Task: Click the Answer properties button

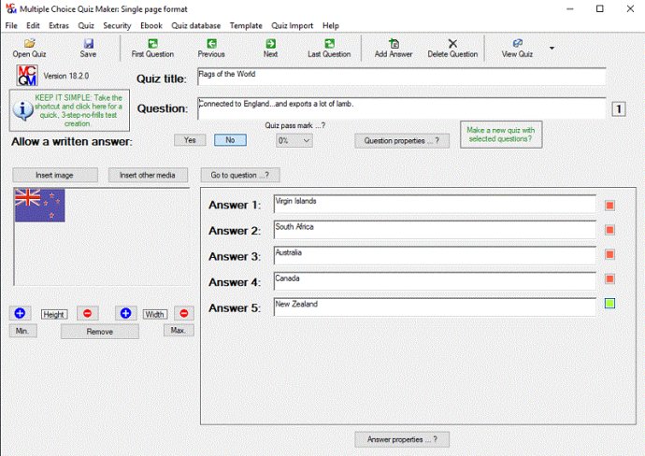Action: coord(402,439)
